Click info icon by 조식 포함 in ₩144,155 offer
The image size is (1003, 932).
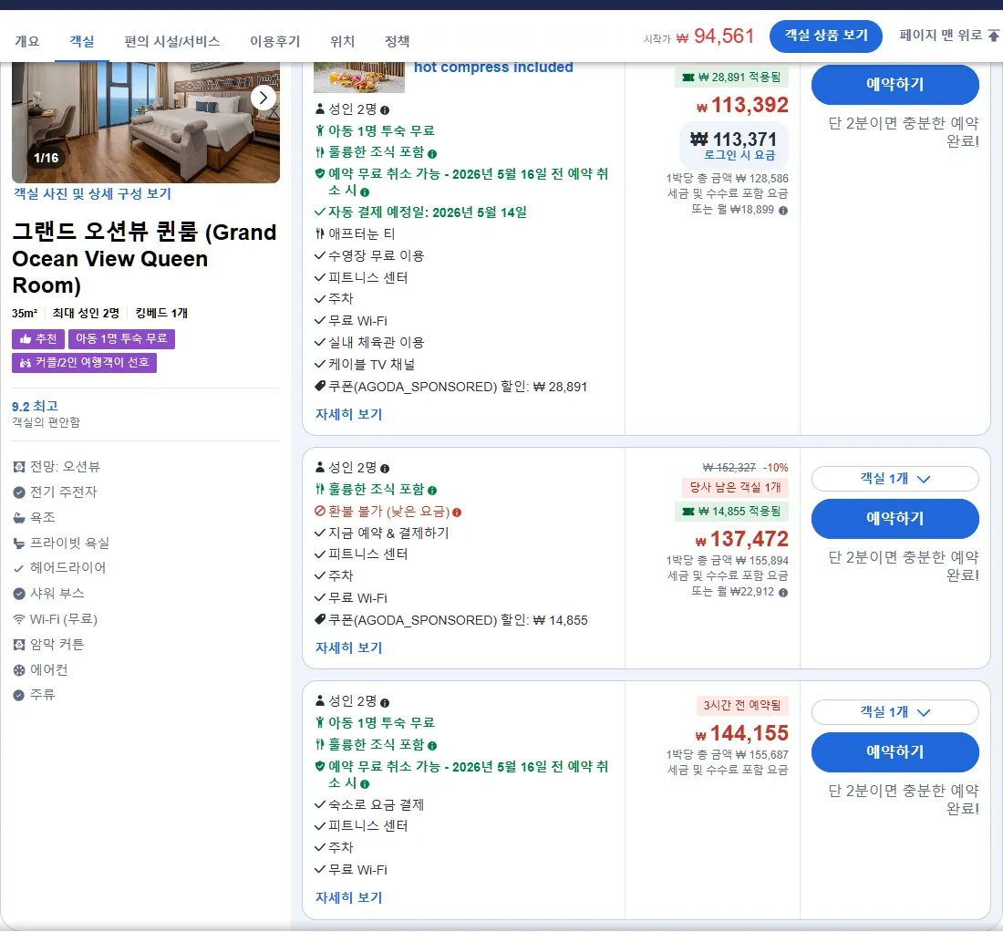[432, 746]
